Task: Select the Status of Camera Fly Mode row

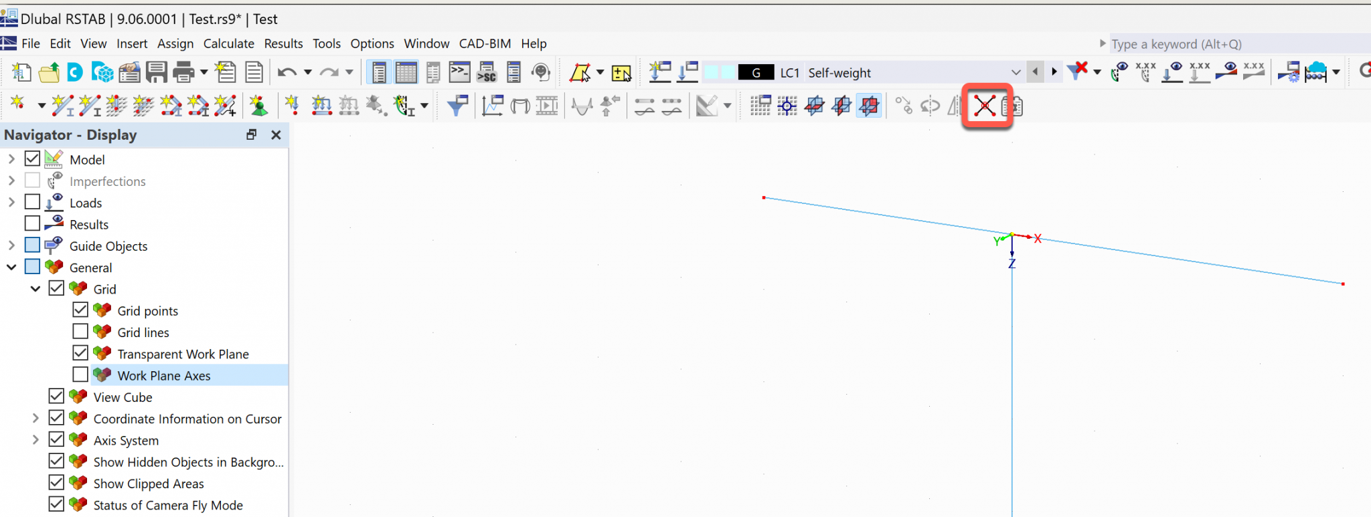Action: [168, 505]
